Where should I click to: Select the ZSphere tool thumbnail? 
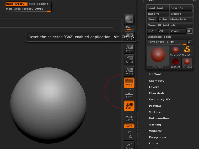click(x=175, y=62)
